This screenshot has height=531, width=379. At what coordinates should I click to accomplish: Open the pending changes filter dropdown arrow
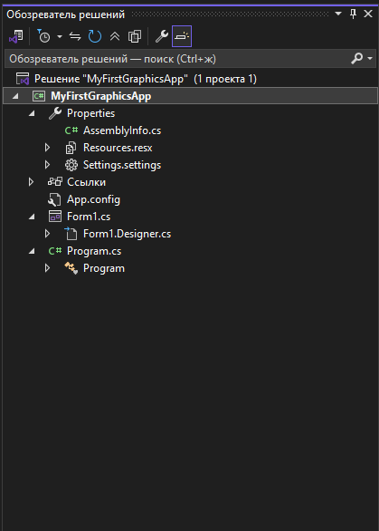60,36
